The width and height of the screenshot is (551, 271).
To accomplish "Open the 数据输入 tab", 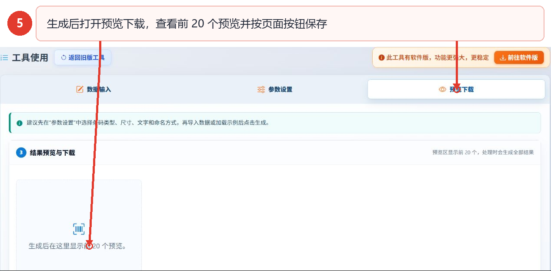I will pos(94,89).
